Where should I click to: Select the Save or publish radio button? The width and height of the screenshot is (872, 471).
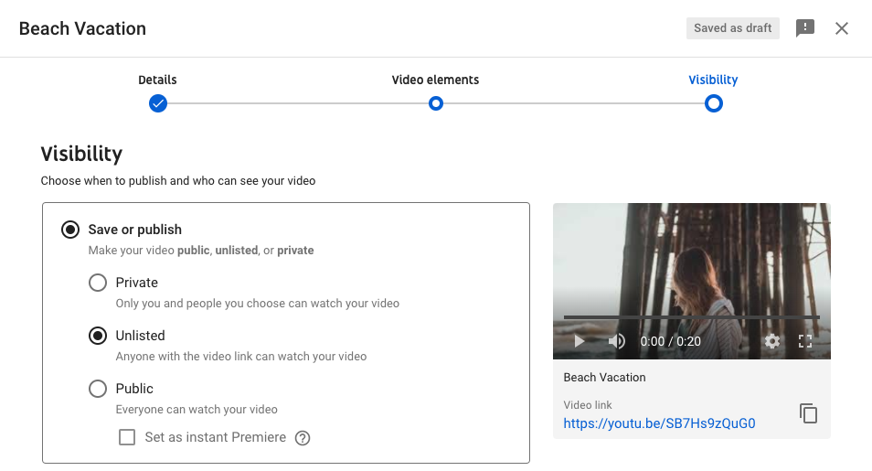[x=70, y=230]
